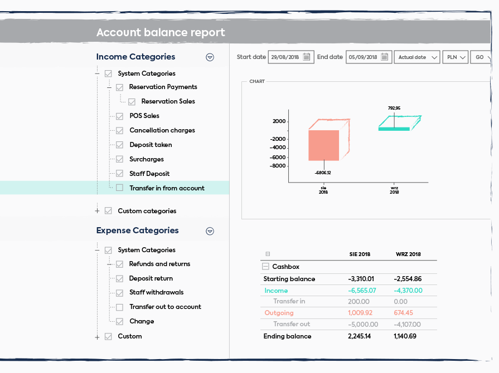
Task: Click the Expense Categories circular arrow icon
Action: point(210,231)
